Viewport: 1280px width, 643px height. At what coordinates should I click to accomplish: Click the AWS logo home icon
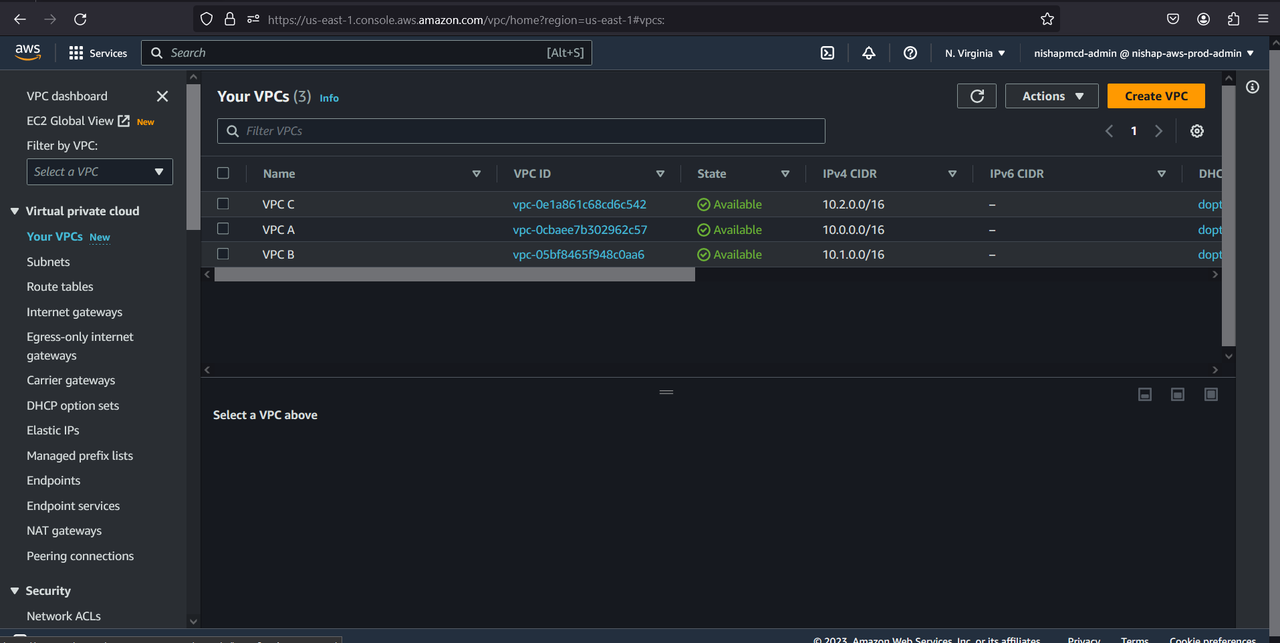28,52
